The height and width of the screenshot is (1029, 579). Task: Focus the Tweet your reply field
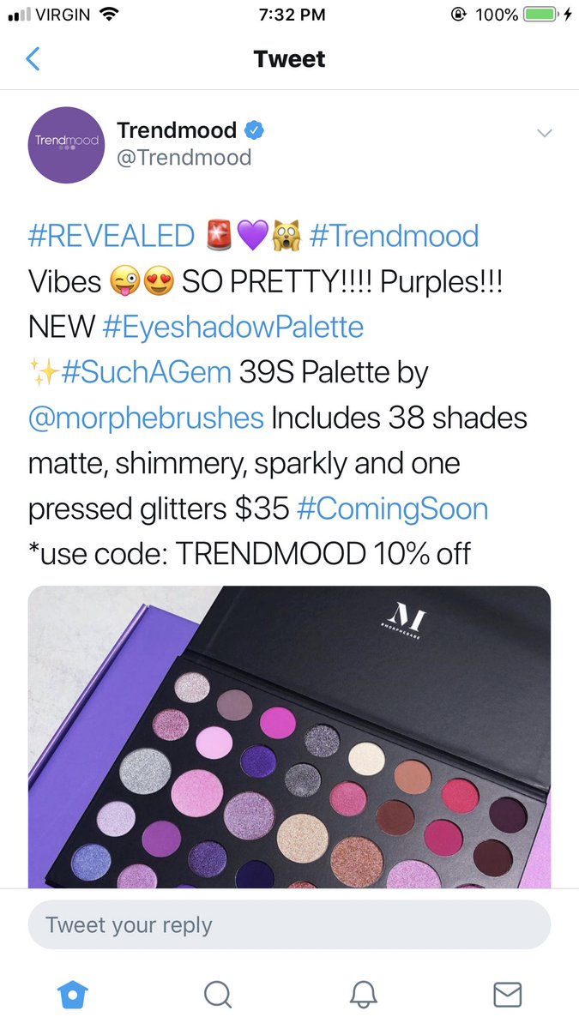(289, 925)
